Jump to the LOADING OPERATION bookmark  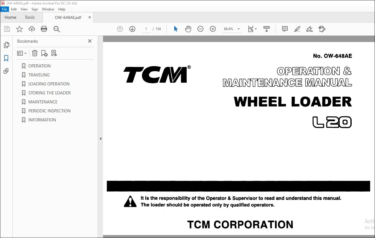click(49, 84)
